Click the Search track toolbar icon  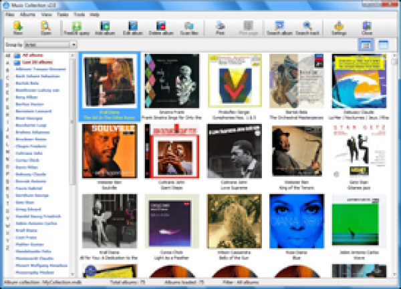(307, 28)
